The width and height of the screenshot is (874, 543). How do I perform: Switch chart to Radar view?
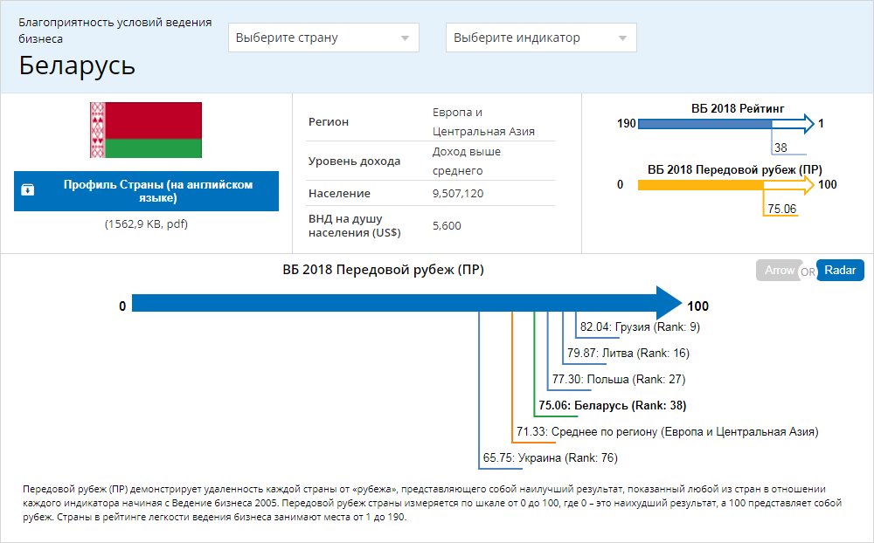[x=840, y=271]
